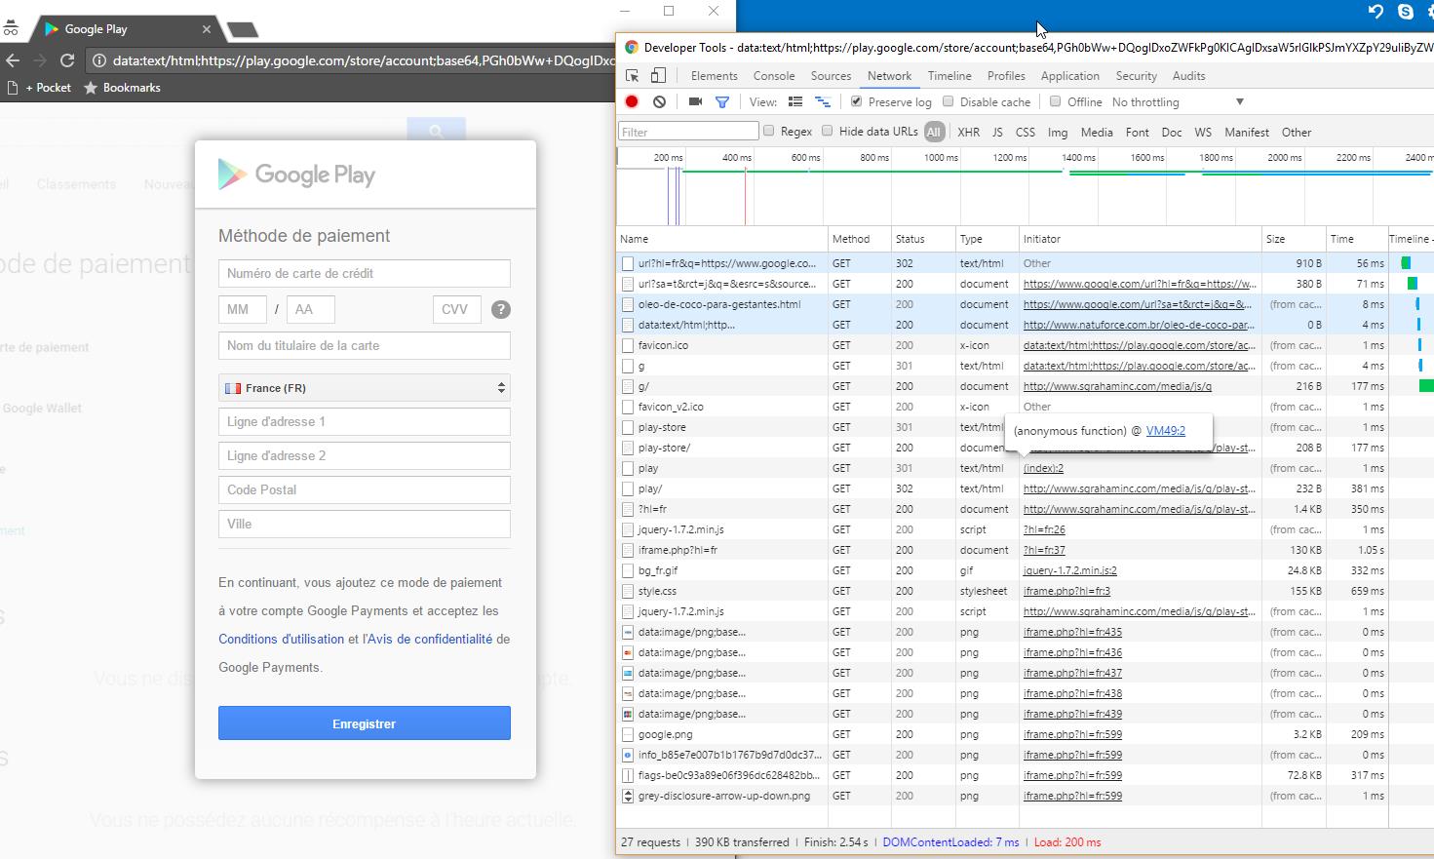
Task: Open a new tab in Chrome
Action: tap(241, 30)
